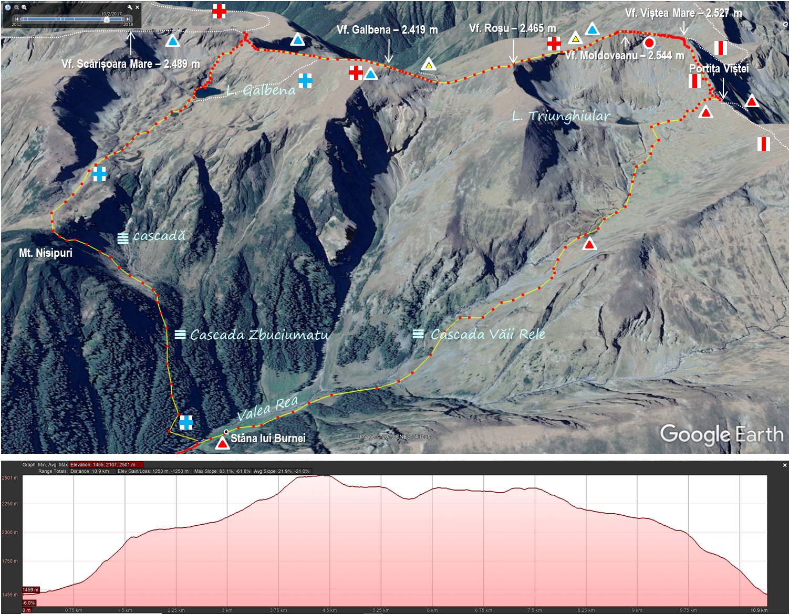789x614 pixels.
Task: Click the 10/2/2017 time slider handle
Action: coord(107,19)
